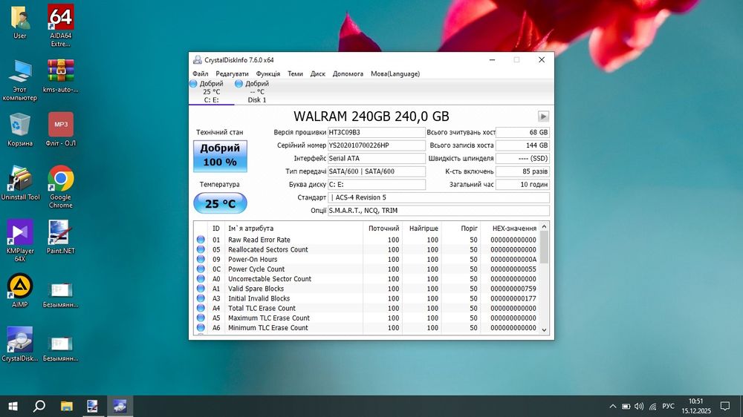Select the Uncorrectable Sector Count row
This screenshot has width=743, height=417.
point(366,279)
